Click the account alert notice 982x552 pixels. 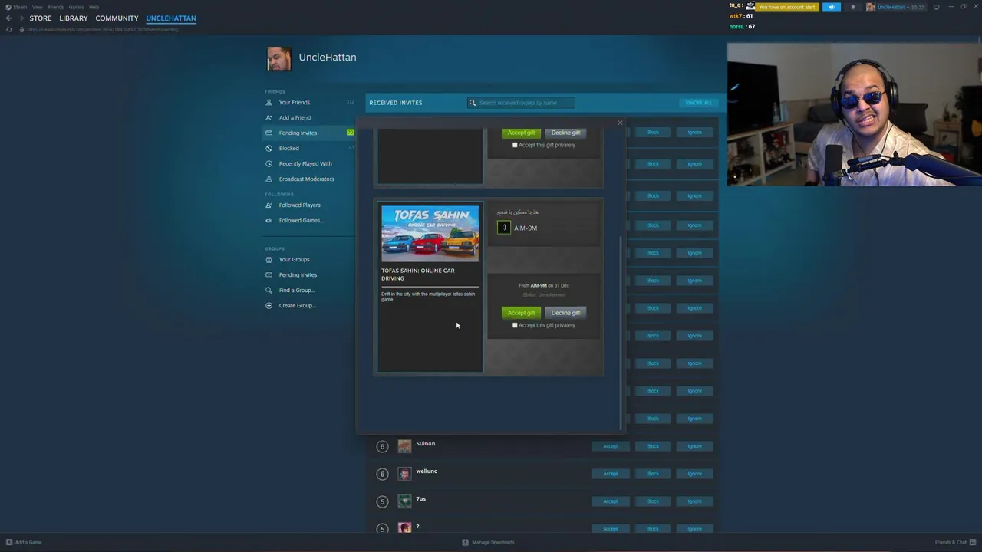pos(786,7)
